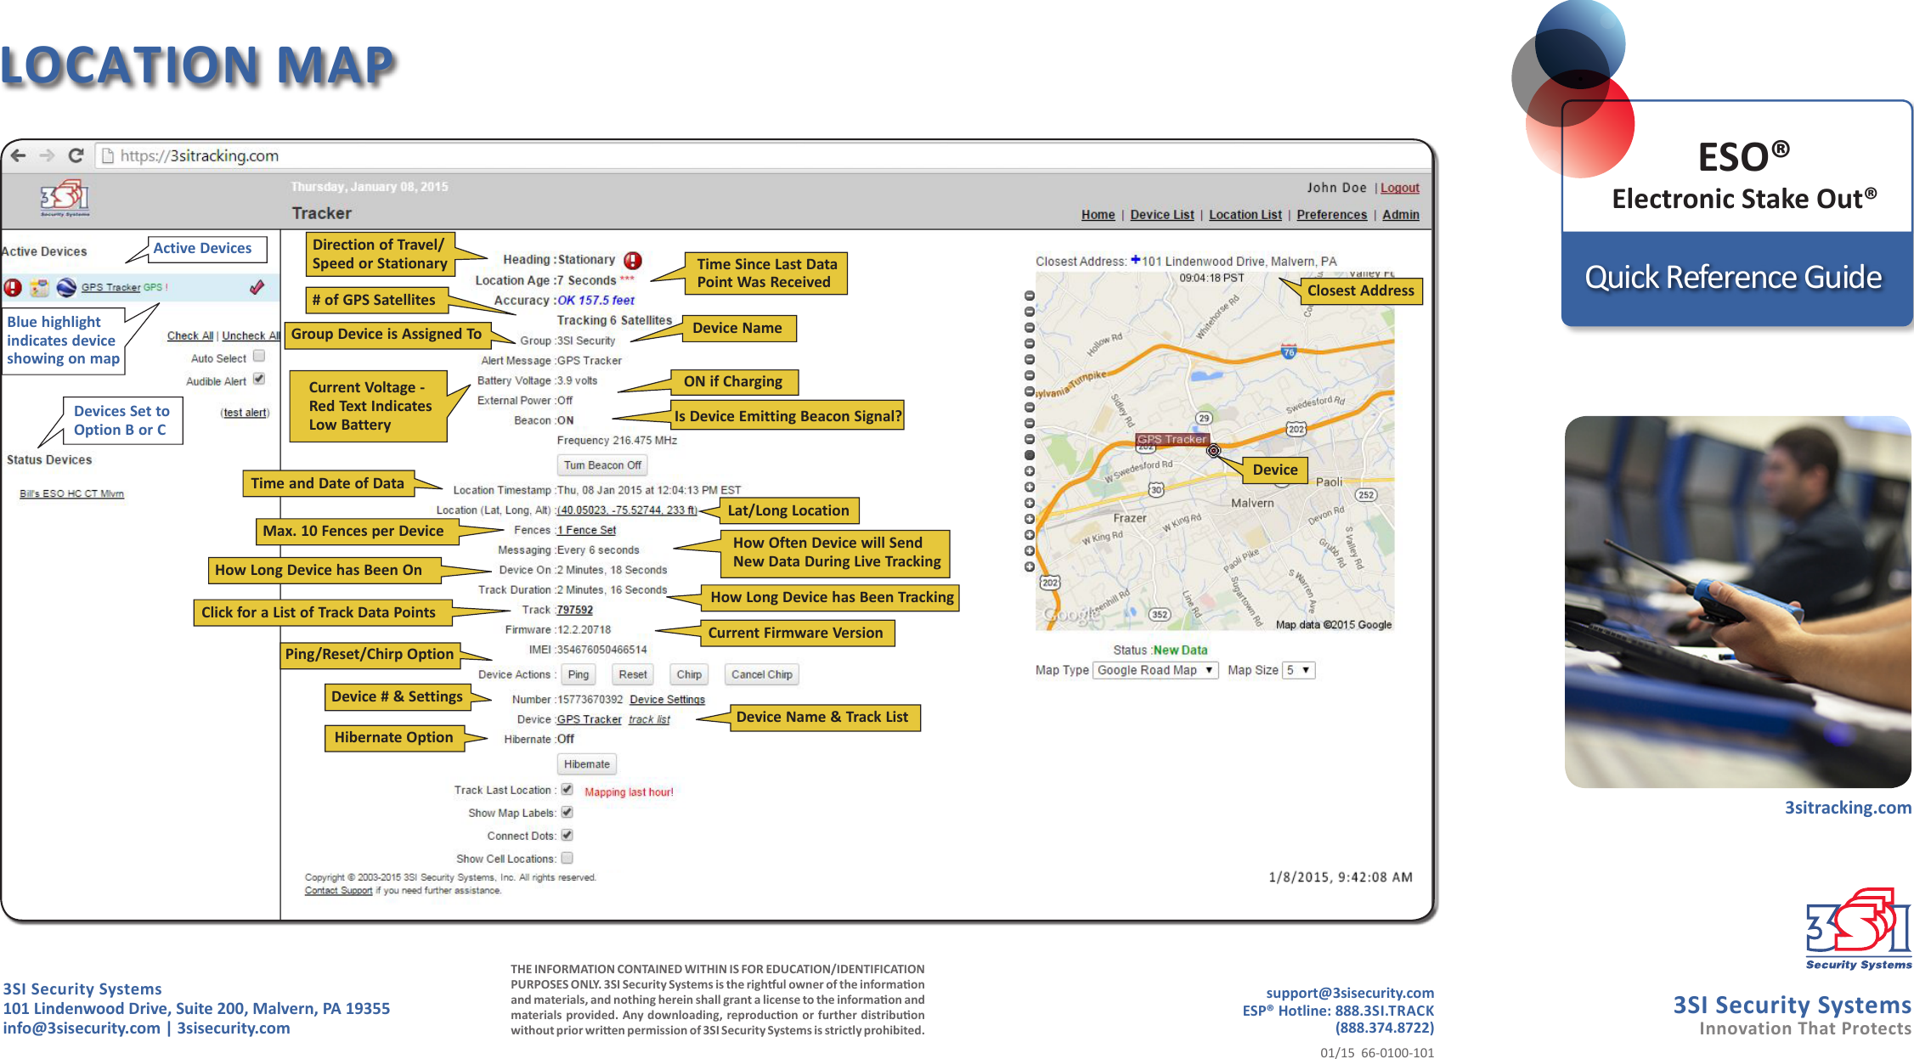
Task: Click the blue plus beside Closest Address
Action: click(1135, 260)
